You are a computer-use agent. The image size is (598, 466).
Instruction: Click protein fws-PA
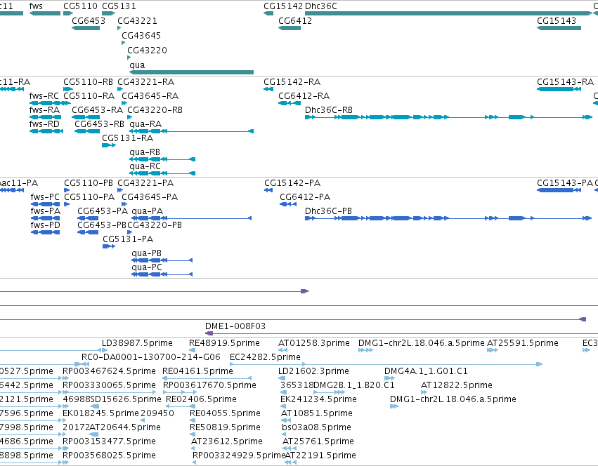pos(45,218)
